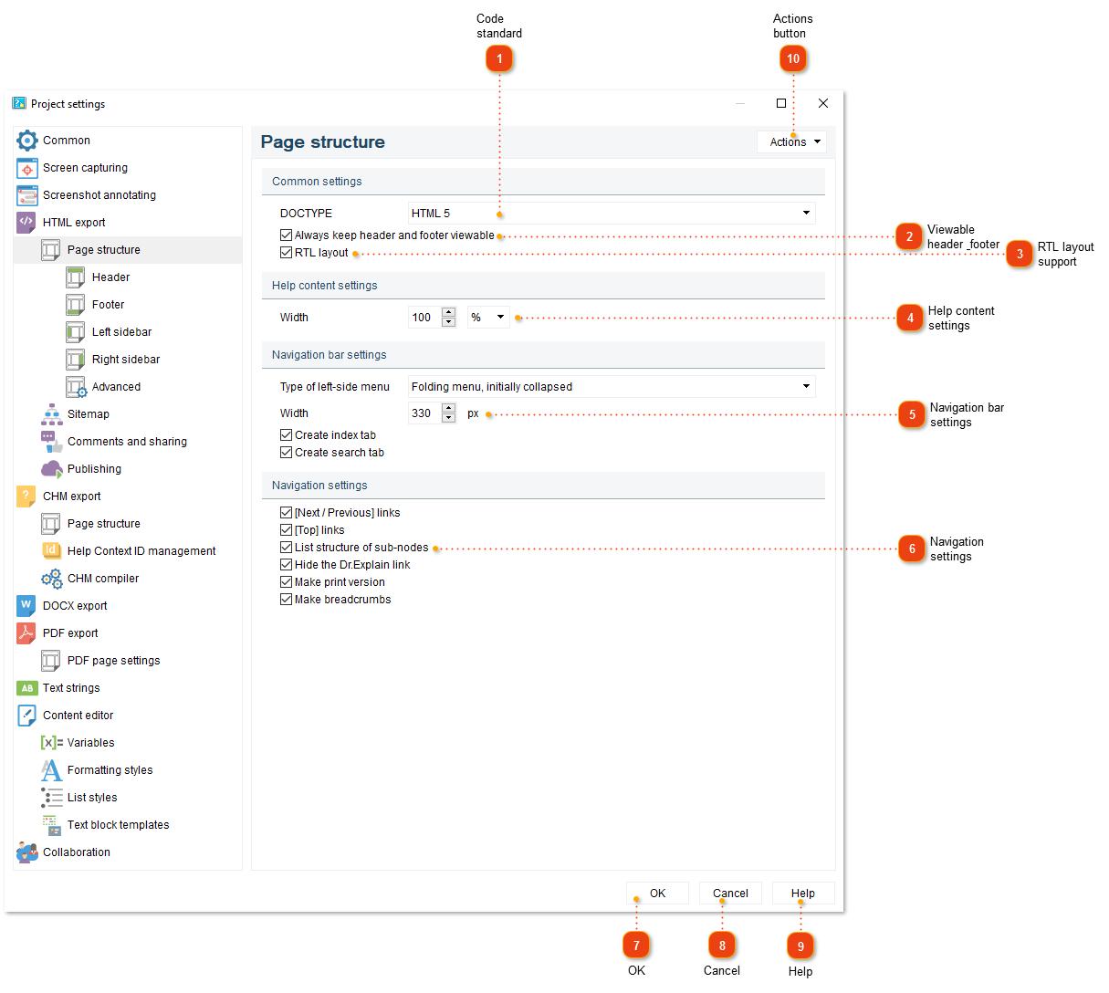This screenshot has height=993, width=1109.
Task: Increase navigation bar width with up arrow
Action: [448, 408]
